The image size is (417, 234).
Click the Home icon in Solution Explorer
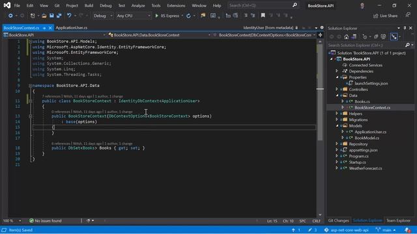[x=346, y=36]
